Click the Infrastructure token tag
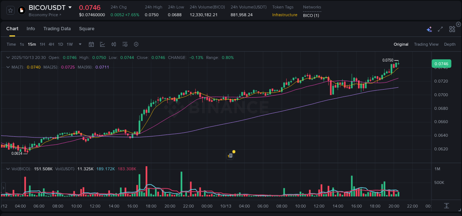The image size is (462, 216). coord(285,15)
